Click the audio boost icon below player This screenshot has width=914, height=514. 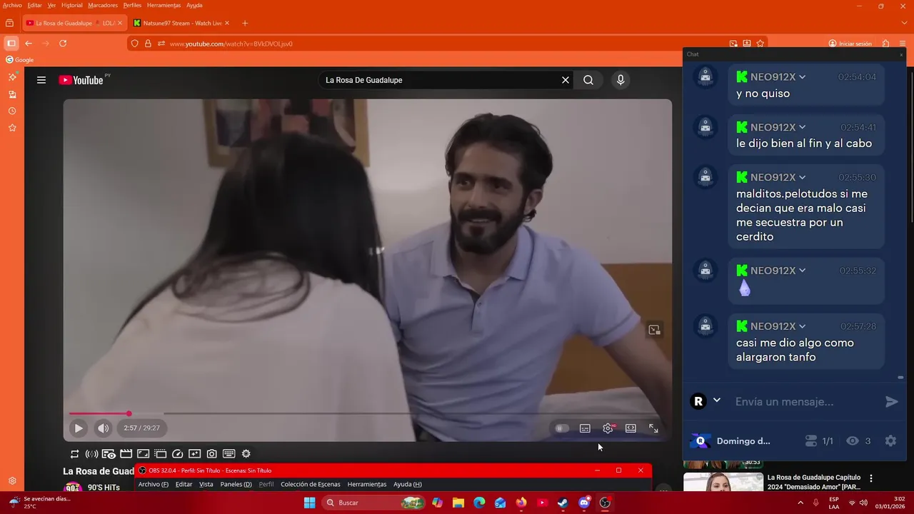(x=91, y=453)
